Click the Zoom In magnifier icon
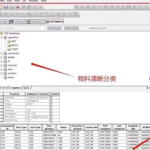The height and width of the screenshot is (150, 150). point(76,7)
